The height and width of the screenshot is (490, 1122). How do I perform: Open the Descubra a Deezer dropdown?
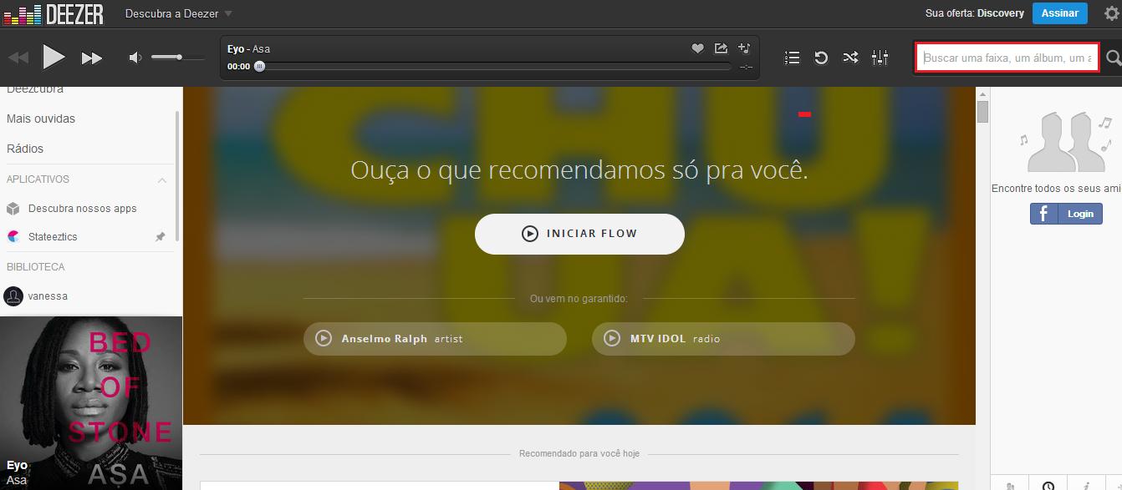pos(179,13)
